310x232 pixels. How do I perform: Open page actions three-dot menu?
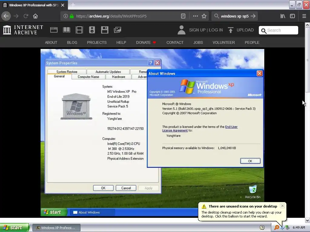pos(195,16)
